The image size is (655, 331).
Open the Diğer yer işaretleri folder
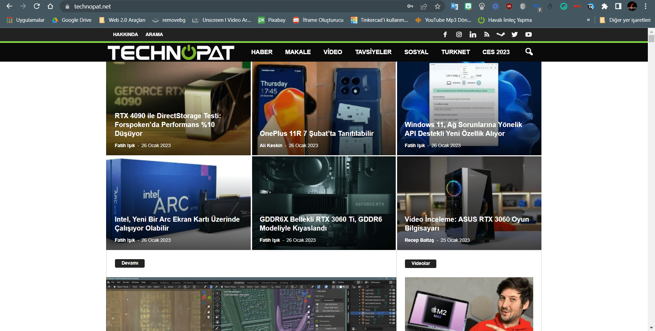(x=625, y=20)
